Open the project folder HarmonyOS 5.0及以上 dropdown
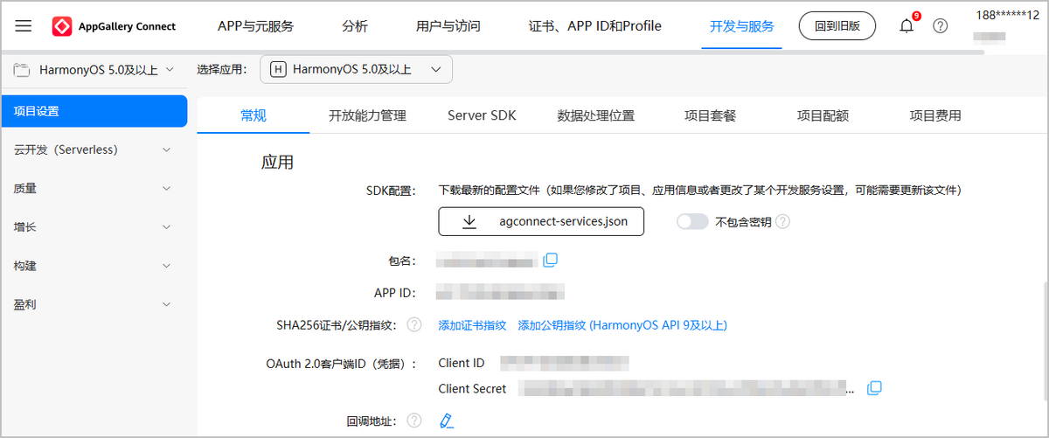 (94, 70)
